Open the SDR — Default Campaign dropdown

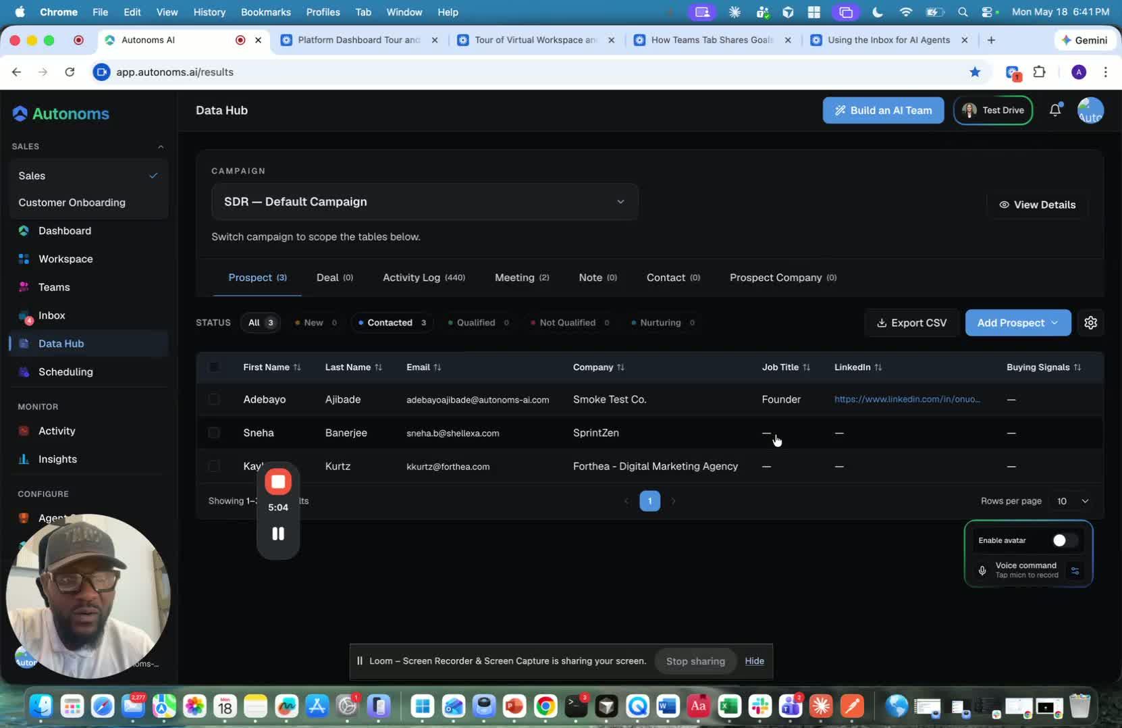coord(425,202)
